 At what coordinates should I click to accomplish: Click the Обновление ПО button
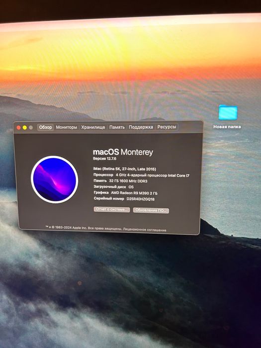(x=151, y=210)
